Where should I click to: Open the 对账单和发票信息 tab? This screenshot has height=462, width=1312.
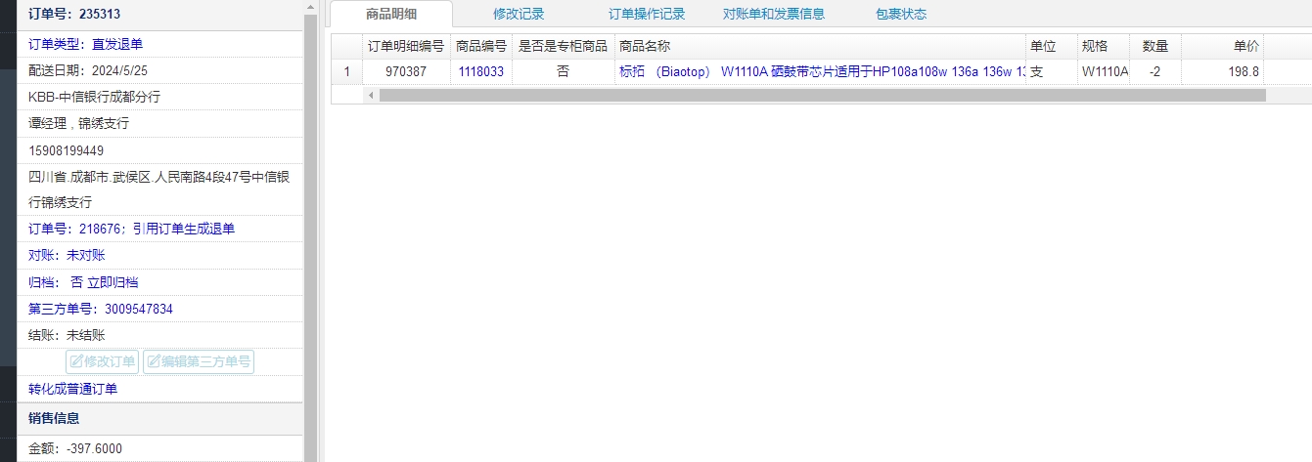point(774,14)
